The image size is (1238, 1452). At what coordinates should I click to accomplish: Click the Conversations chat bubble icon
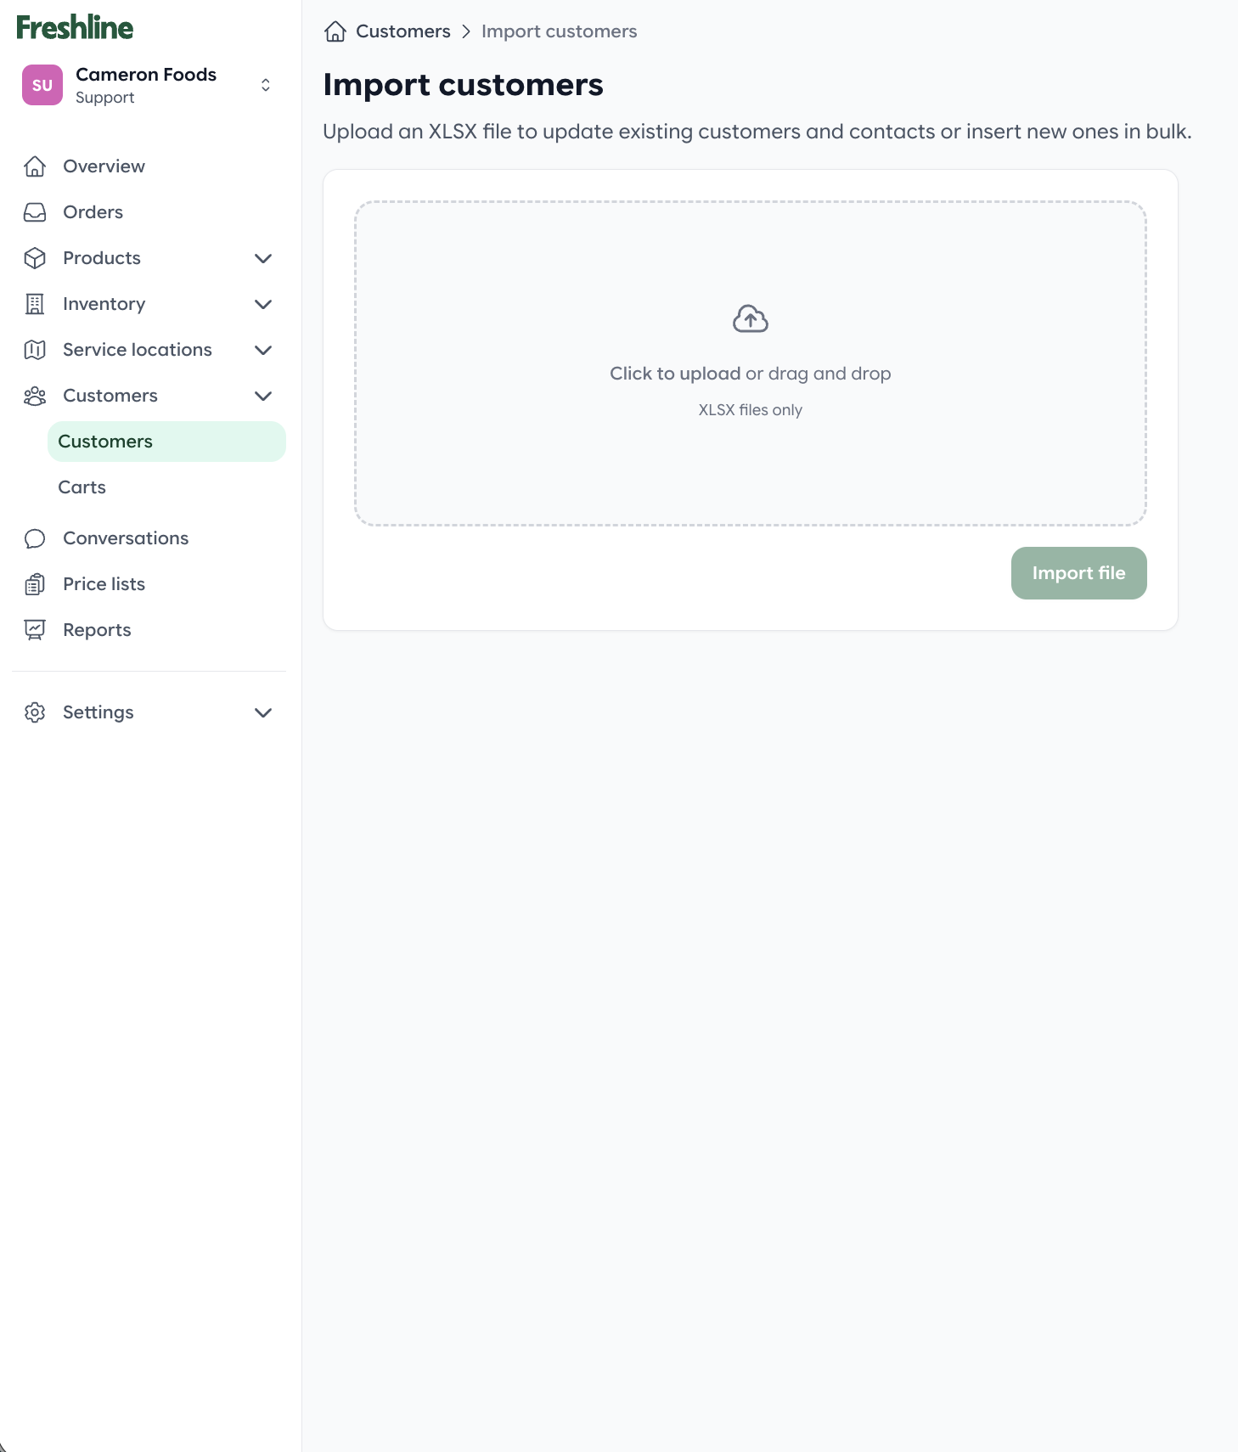[x=35, y=538]
